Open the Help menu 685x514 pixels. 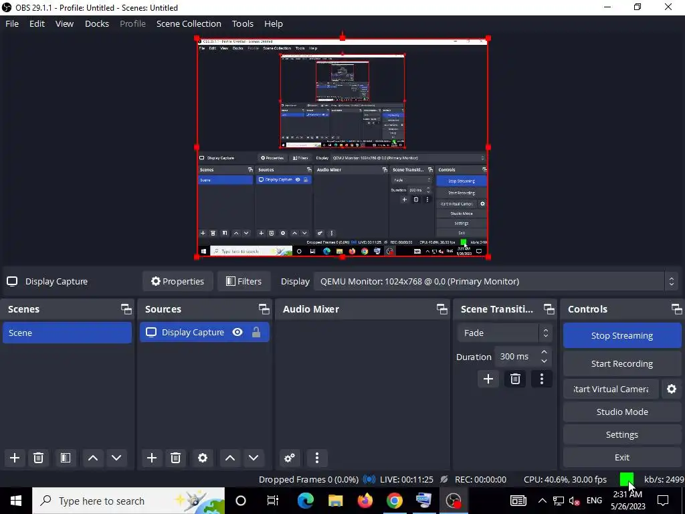click(274, 23)
